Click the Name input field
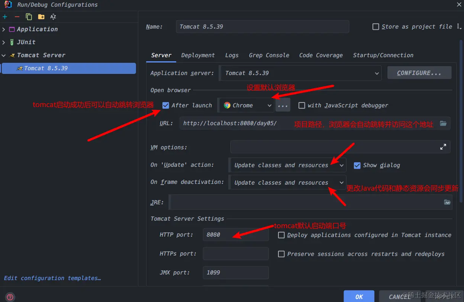 point(262,27)
